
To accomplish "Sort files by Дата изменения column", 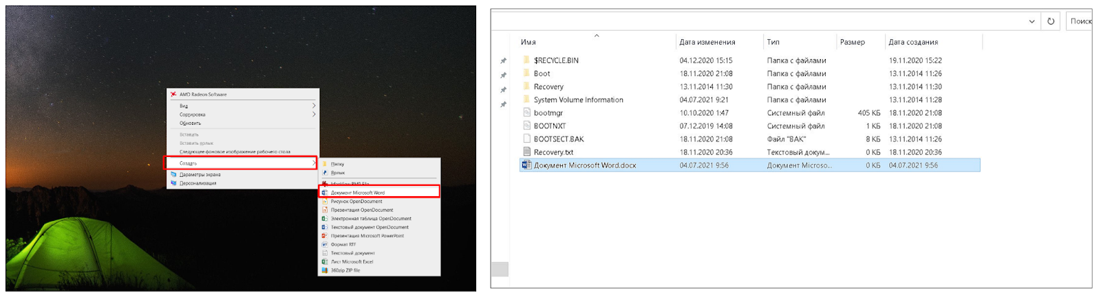I will pos(707,43).
